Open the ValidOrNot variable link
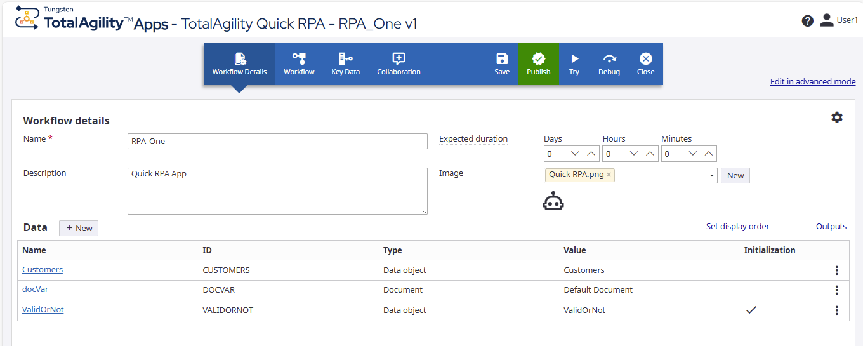The image size is (863, 346). point(43,309)
